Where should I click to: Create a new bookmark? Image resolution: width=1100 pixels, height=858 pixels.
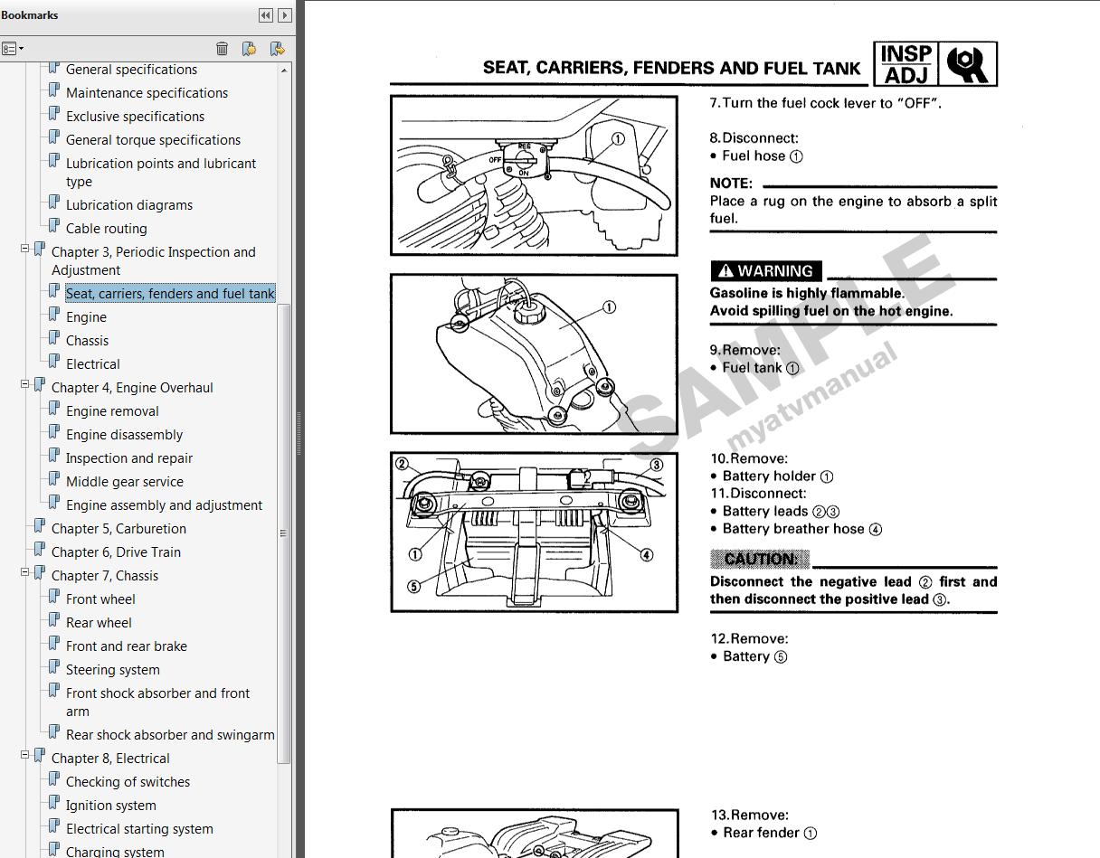click(249, 48)
